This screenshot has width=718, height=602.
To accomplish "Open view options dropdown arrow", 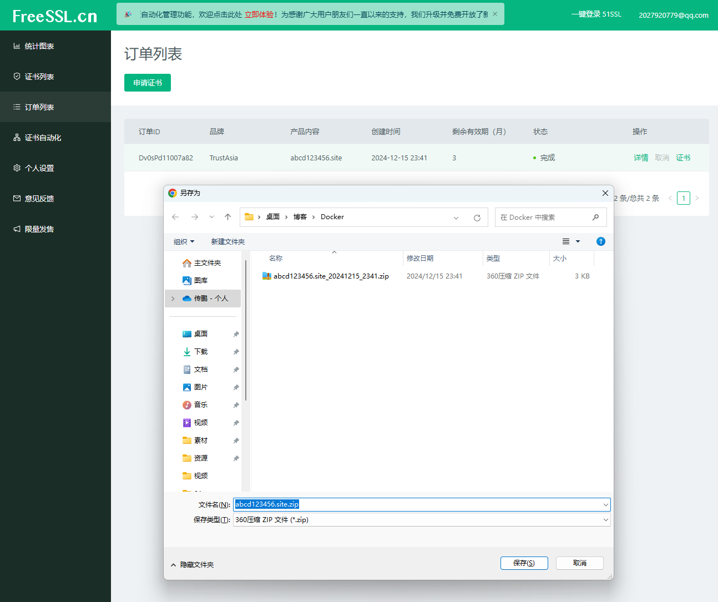I will tap(578, 241).
